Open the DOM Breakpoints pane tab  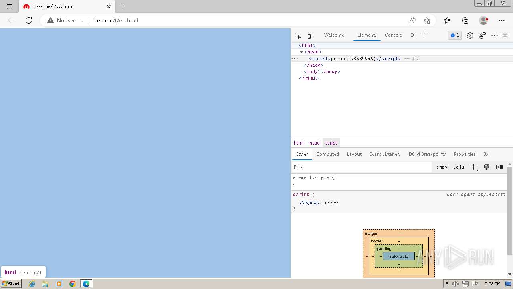click(427, 154)
